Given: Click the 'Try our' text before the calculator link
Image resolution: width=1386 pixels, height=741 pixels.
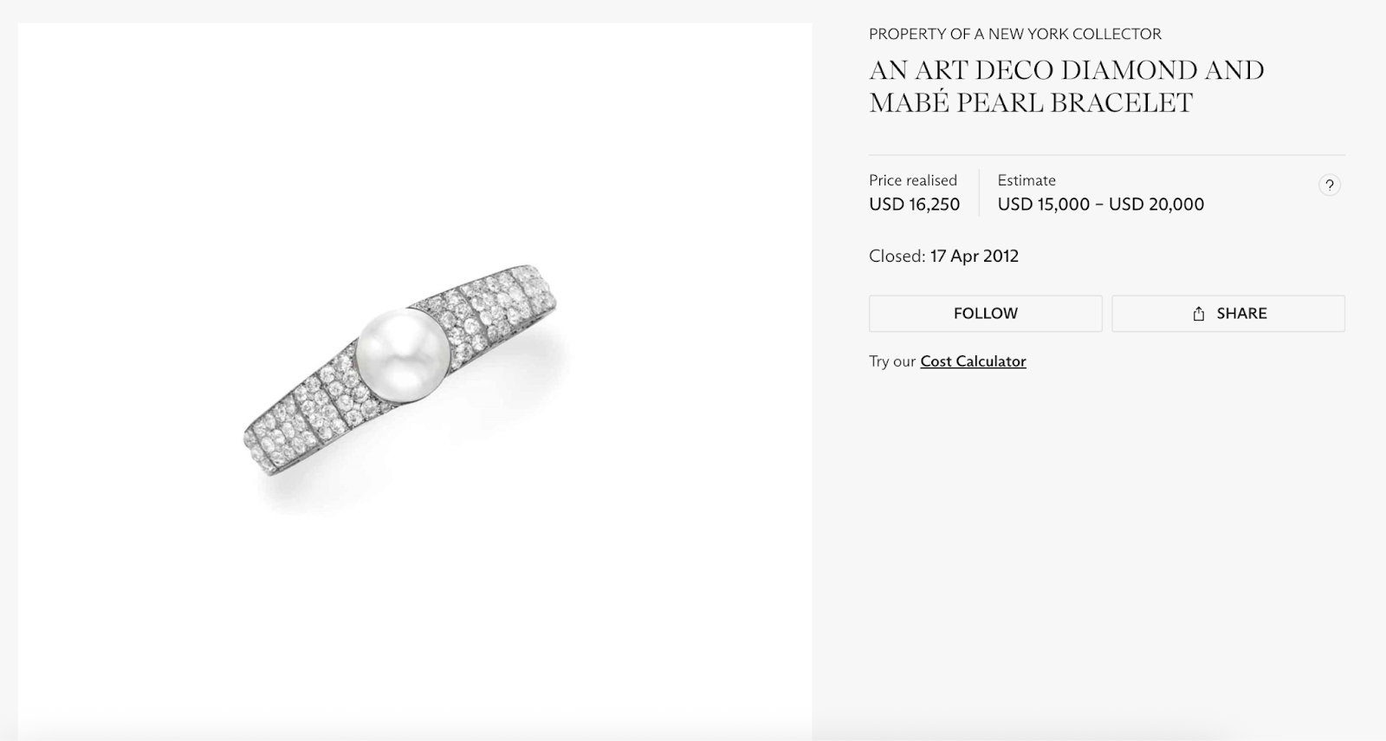Looking at the screenshot, I should coord(892,361).
